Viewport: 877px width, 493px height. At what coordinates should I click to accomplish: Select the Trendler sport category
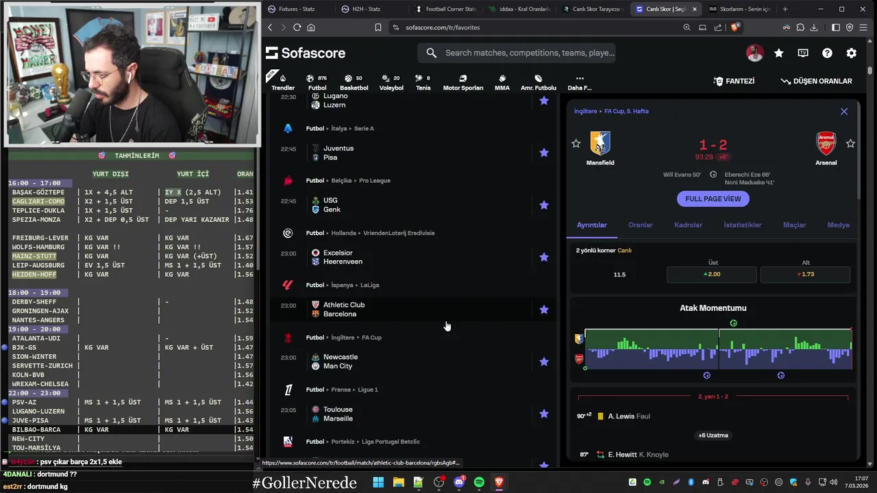pyautogui.click(x=283, y=82)
